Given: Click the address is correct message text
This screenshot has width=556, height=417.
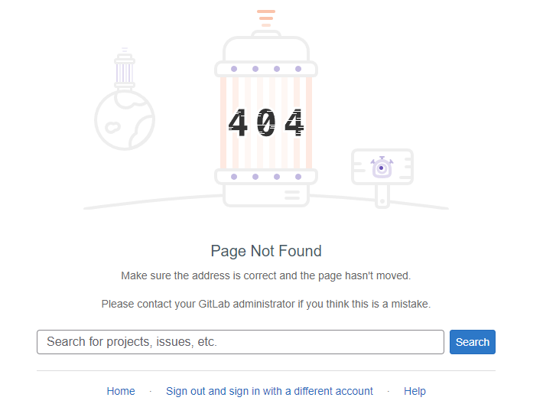Looking at the screenshot, I should (x=266, y=275).
